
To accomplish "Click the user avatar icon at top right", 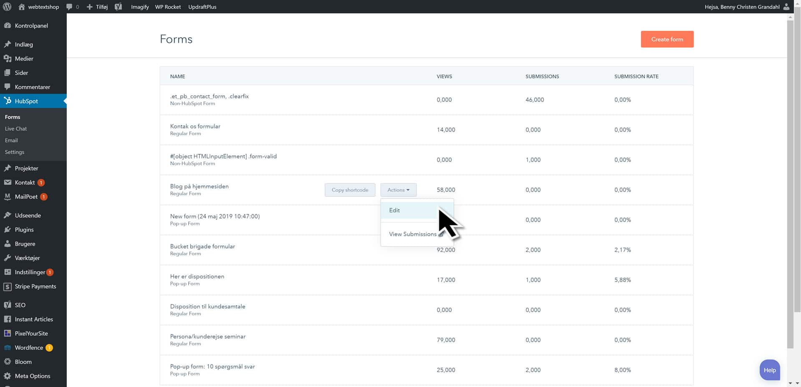I will pyautogui.click(x=786, y=7).
